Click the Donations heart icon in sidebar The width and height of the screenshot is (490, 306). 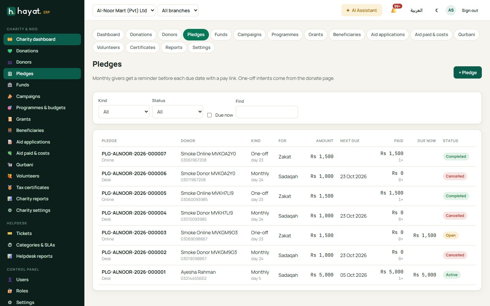[x=10, y=51]
